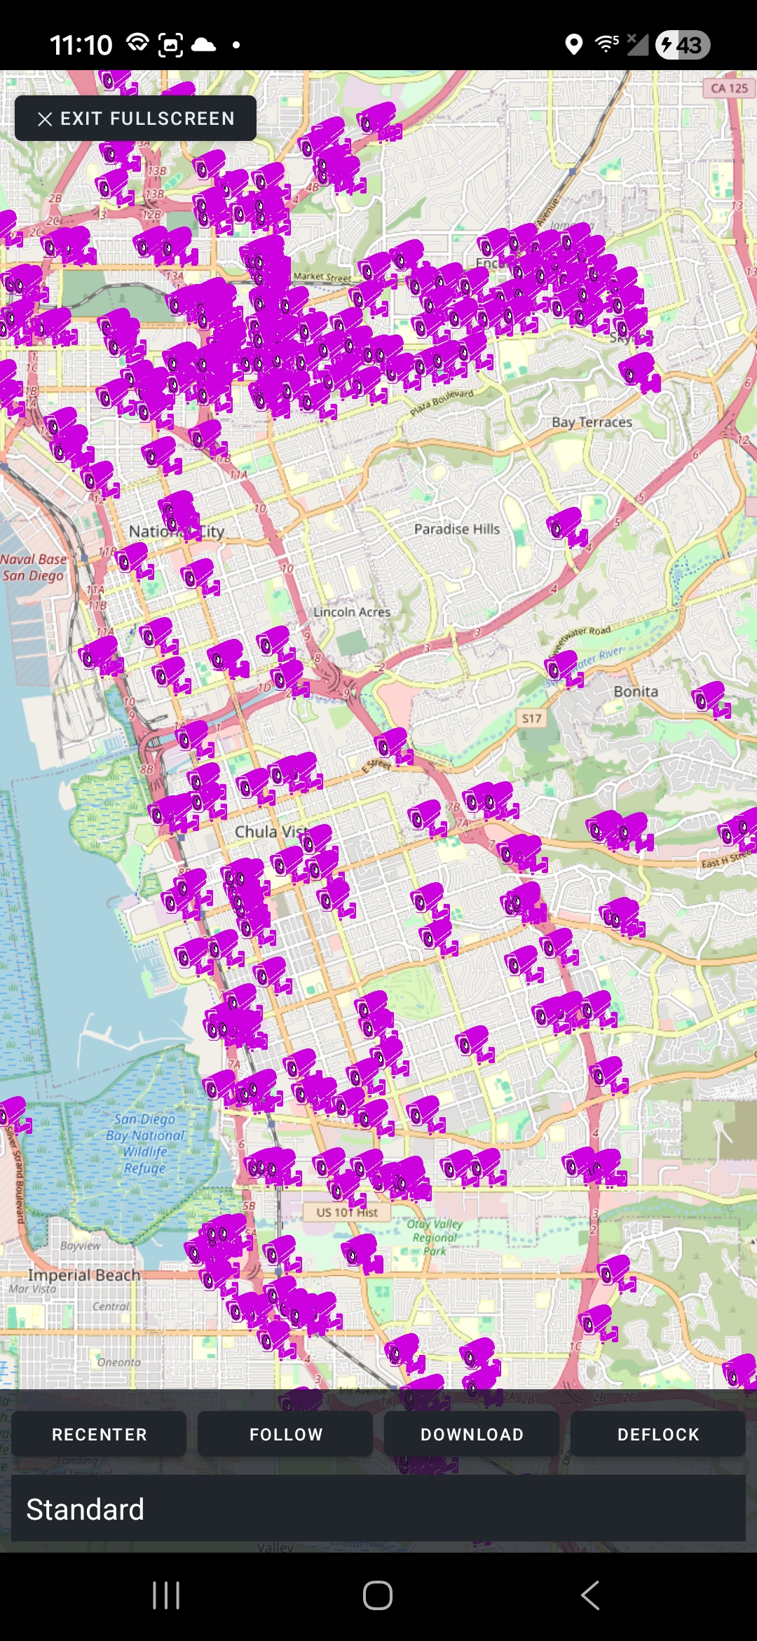This screenshot has width=757, height=1641.
Task: Tap the camera marker right of Exit Fullscreen
Action: coord(378,120)
